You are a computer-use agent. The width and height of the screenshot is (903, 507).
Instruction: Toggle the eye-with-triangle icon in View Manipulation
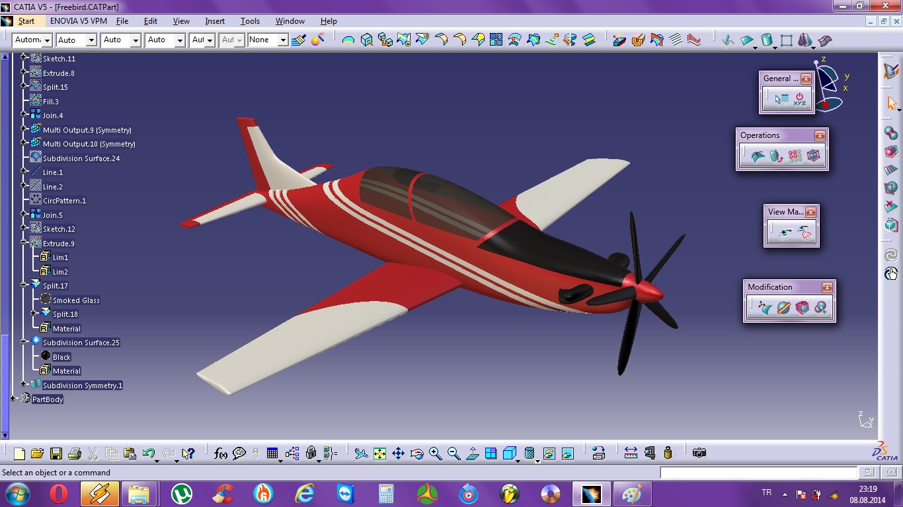(804, 232)
